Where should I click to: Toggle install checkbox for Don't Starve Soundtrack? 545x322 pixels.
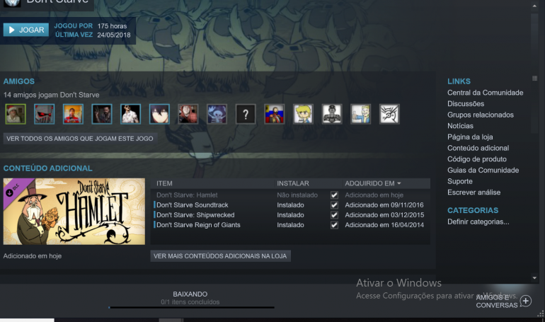tap(334, 205)
